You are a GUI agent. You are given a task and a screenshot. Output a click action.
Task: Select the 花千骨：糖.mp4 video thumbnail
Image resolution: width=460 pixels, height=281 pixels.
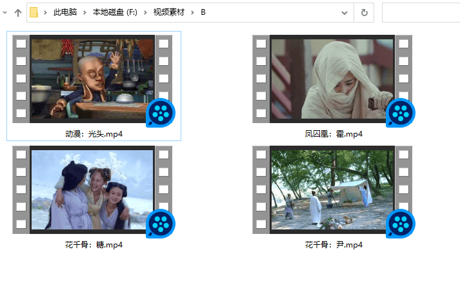[93, 189]
